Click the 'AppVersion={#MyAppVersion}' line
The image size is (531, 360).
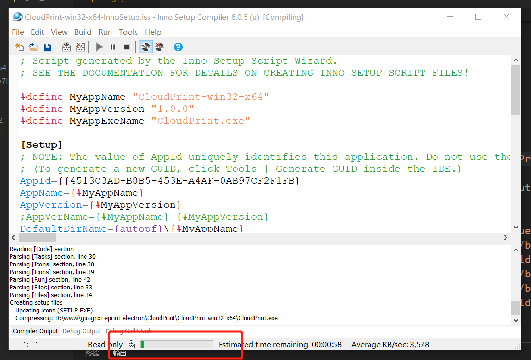(100, 205)
